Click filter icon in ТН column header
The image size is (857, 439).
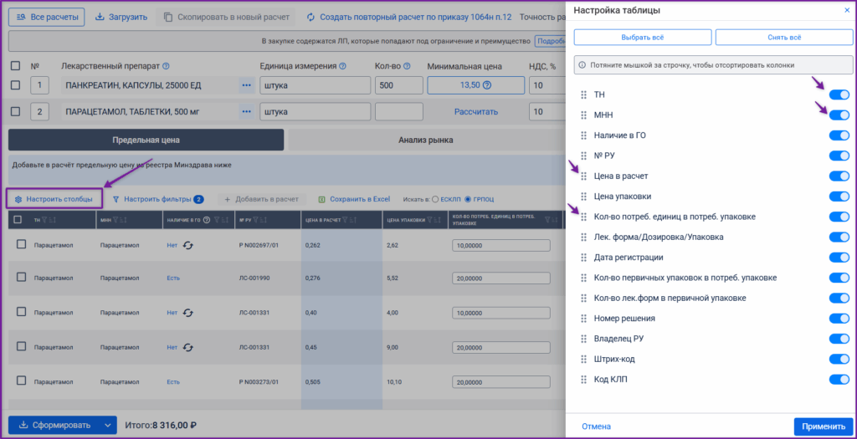[45, 220]
